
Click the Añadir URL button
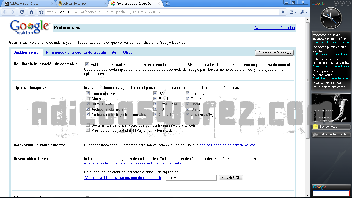[231, 178]
